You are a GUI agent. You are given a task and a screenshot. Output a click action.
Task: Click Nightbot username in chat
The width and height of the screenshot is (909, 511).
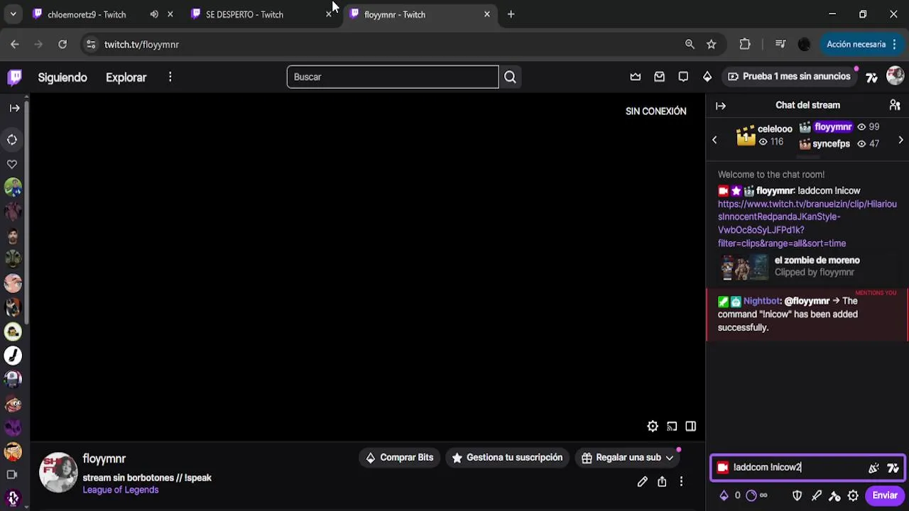click(x=762, y=301)
